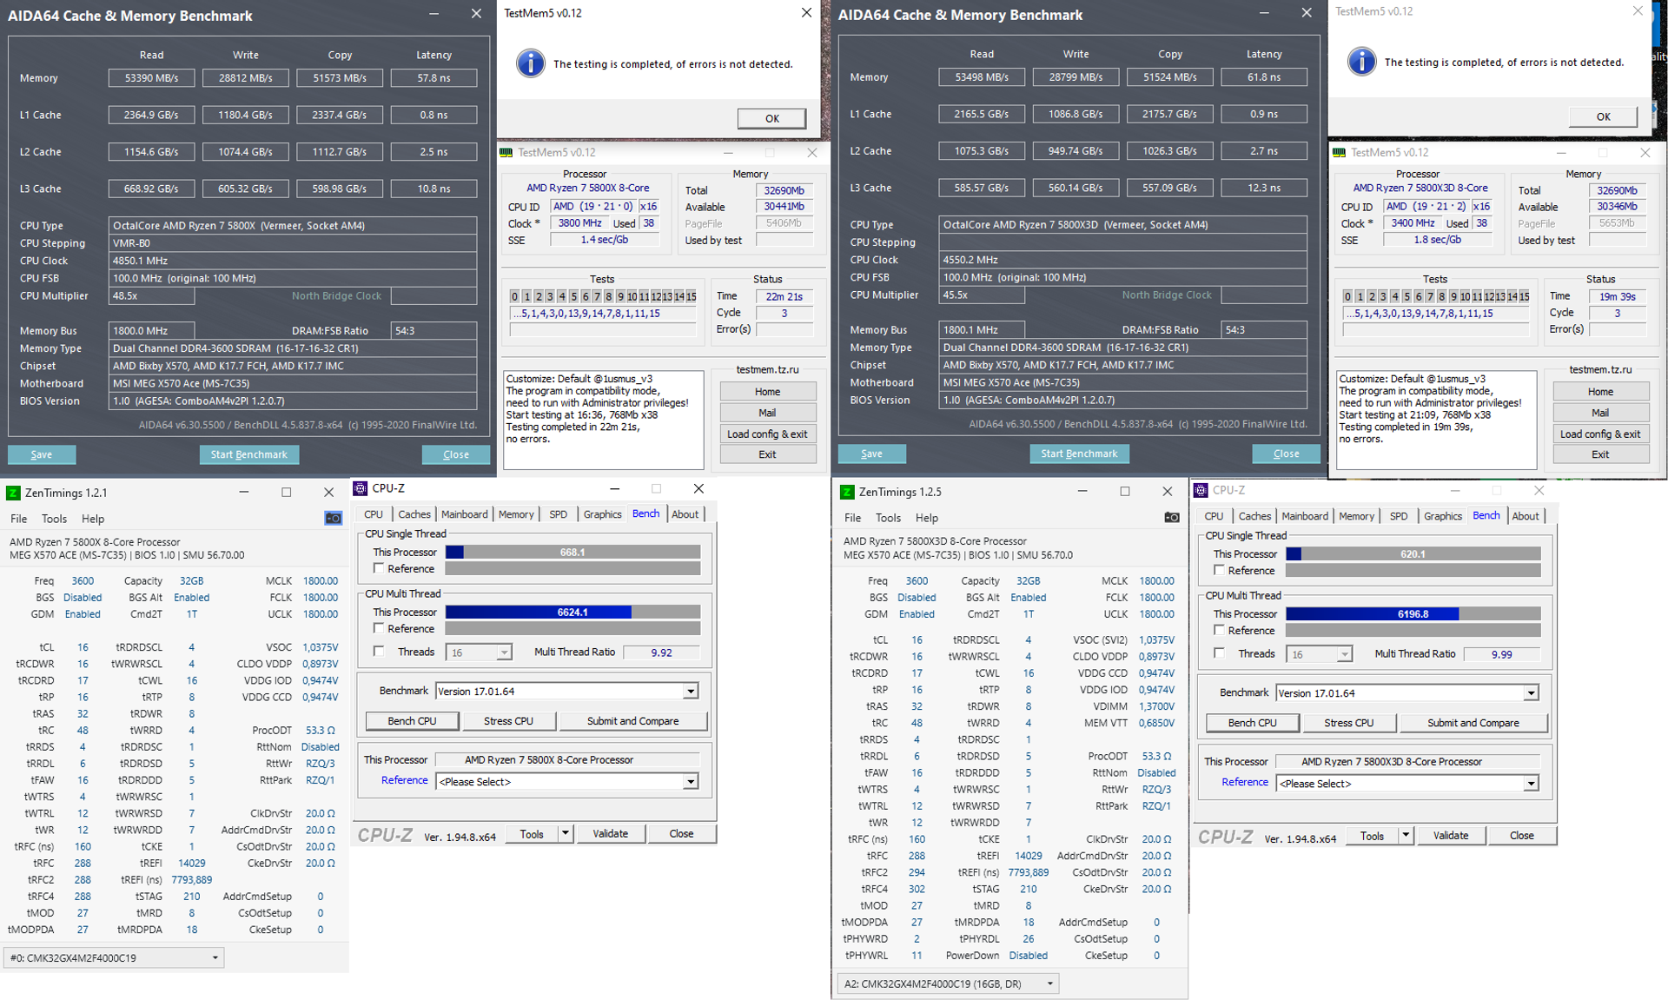The width and height of the screenshot is (1668, 1000).
Task: Click Submit and Compare in 5800X CPU-Z
Action: [632, 721]
